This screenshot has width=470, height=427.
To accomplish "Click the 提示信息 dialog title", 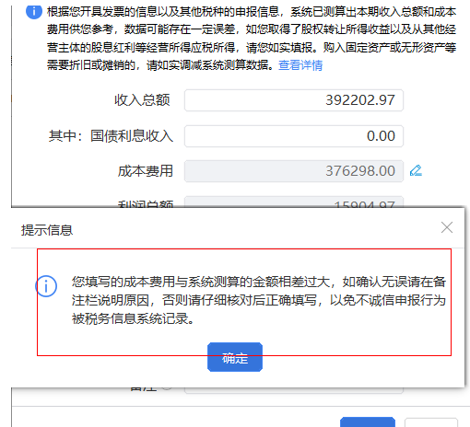I will (47, 230).
